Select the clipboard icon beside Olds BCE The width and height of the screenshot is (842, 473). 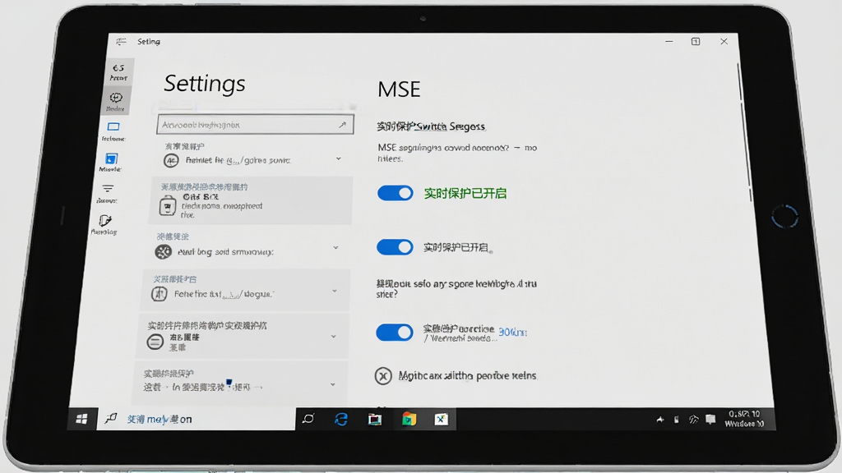click(x=168, y=205)
